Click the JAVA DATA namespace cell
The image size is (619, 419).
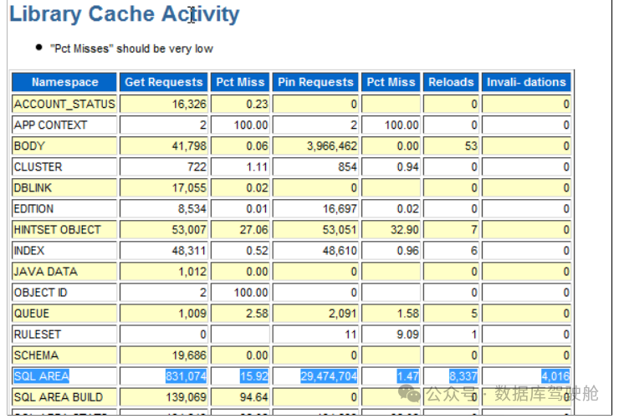click(x=64, y=272)
